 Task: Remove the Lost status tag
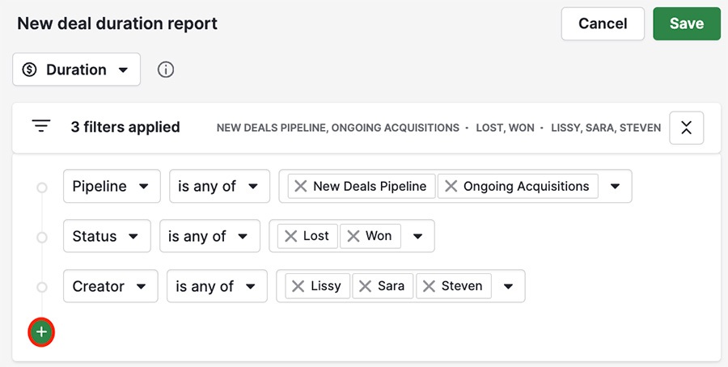pos(290,236)
